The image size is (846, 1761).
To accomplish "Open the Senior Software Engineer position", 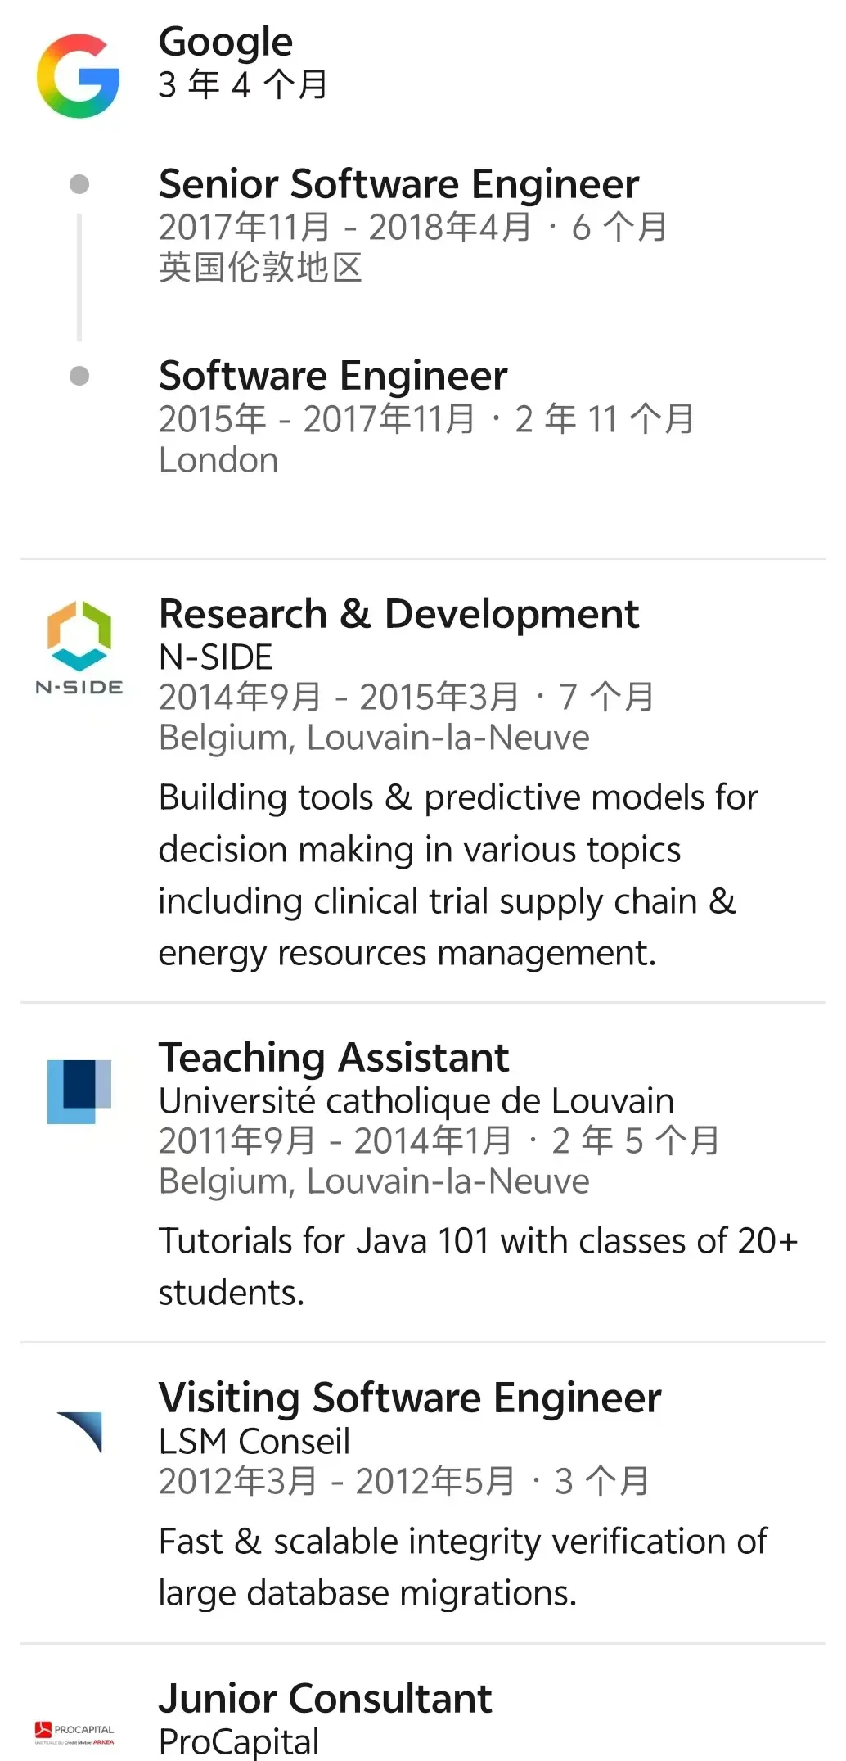I will click(x=398, y=184).
